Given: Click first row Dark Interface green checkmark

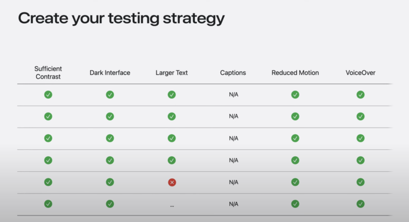Looking at the screenshot, I should [x=110, y=94].
